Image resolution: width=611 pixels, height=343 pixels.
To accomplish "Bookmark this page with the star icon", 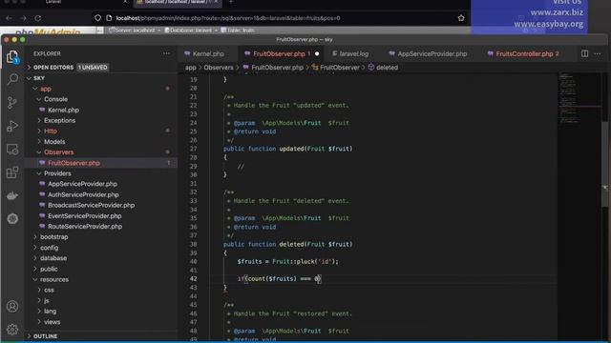I will tap(461, 18).
